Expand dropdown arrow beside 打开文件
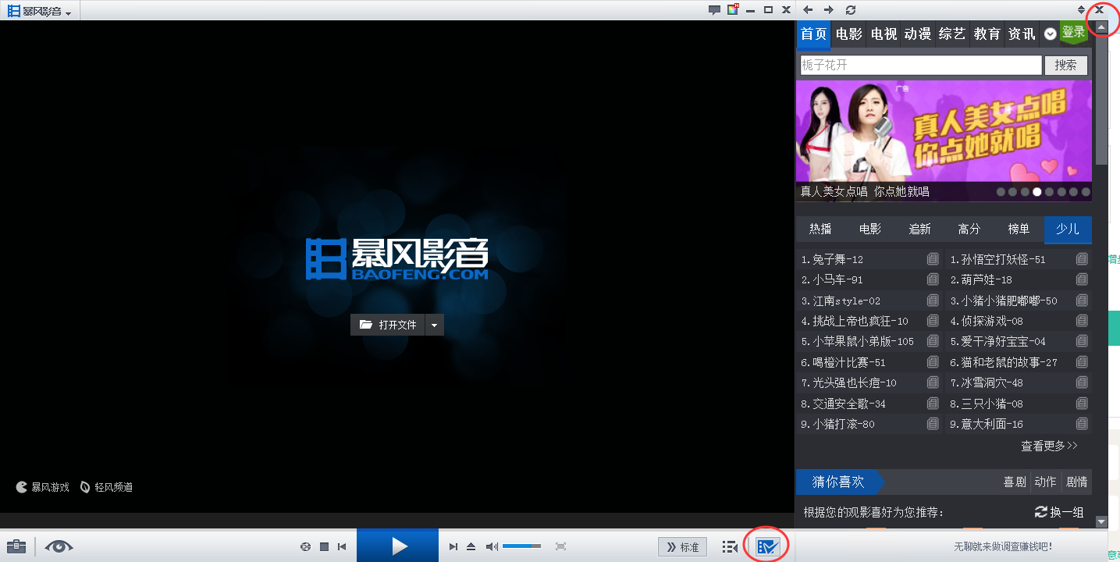The image size is (1120, 562). click(435, 325)
